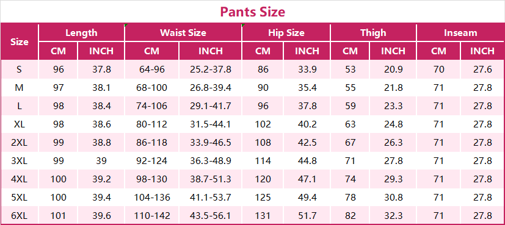Screen dimensions: 505x225
Task: Click the green comment marker on Waist Size
Action: tap(244, 25)
